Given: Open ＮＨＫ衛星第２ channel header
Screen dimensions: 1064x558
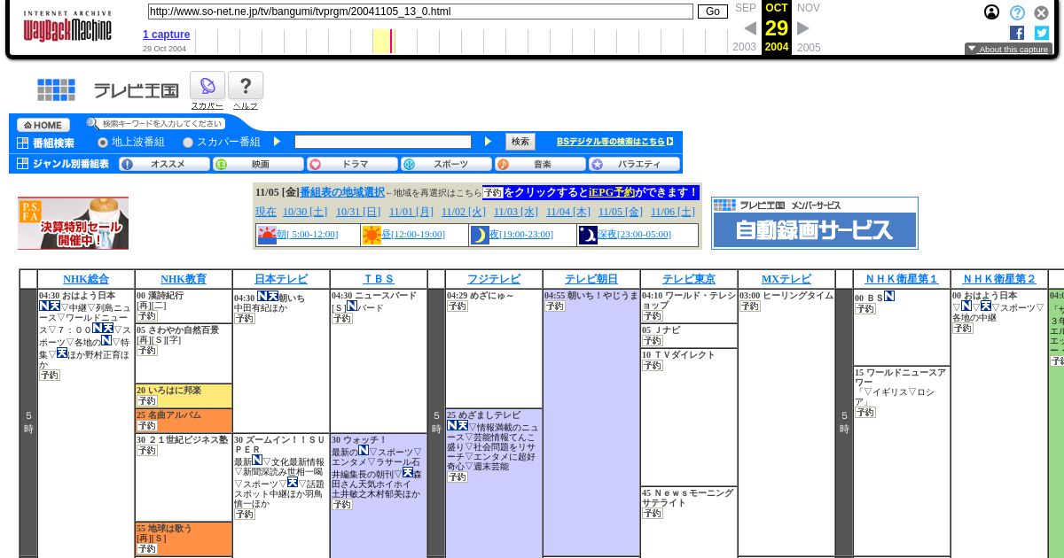Looking at the screenshot, I should coord(999,279).
